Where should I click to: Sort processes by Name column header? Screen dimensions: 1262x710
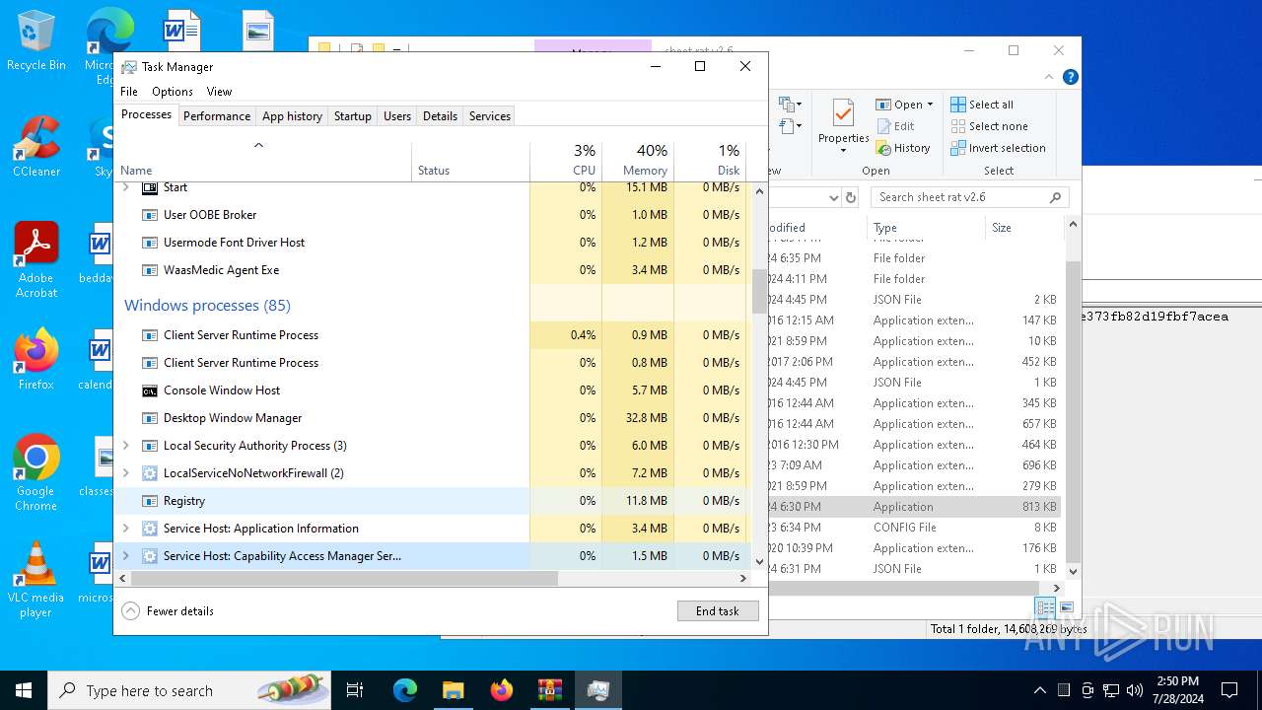pos(263,161)
